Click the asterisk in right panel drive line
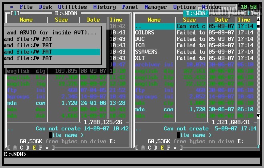 pos(175,148)
